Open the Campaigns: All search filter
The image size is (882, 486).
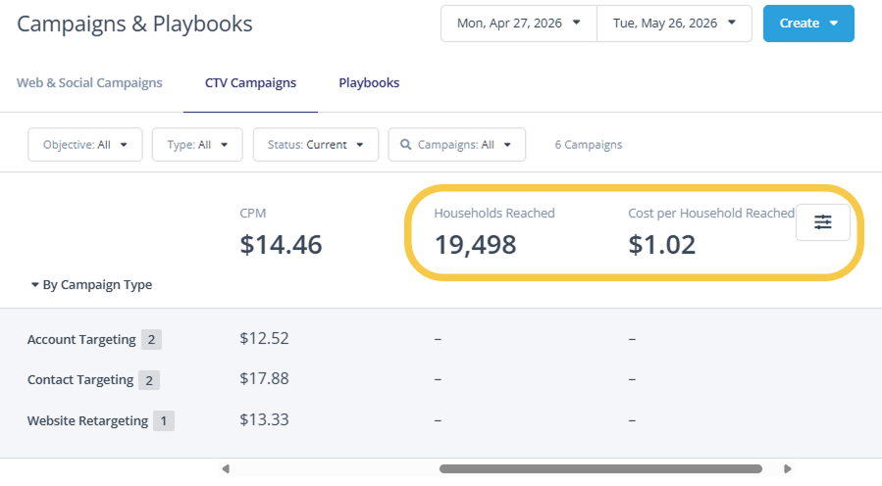coord(457,145)
